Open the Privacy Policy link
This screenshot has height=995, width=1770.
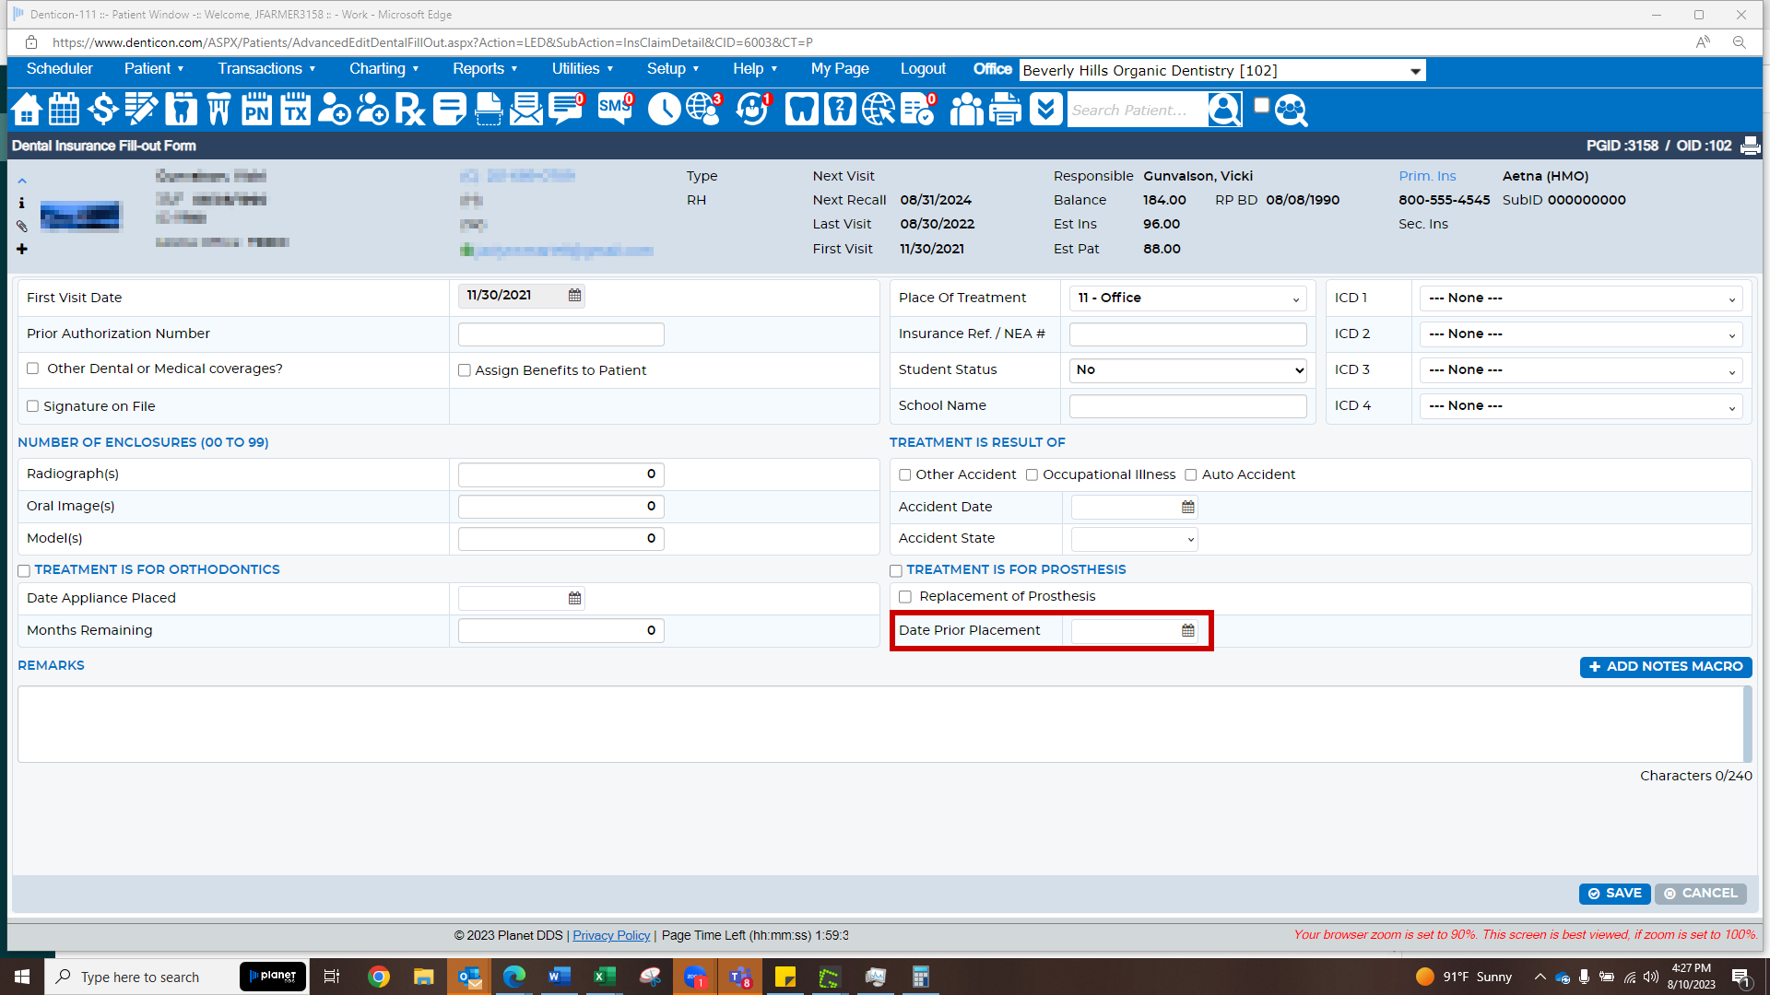(611, 936)
